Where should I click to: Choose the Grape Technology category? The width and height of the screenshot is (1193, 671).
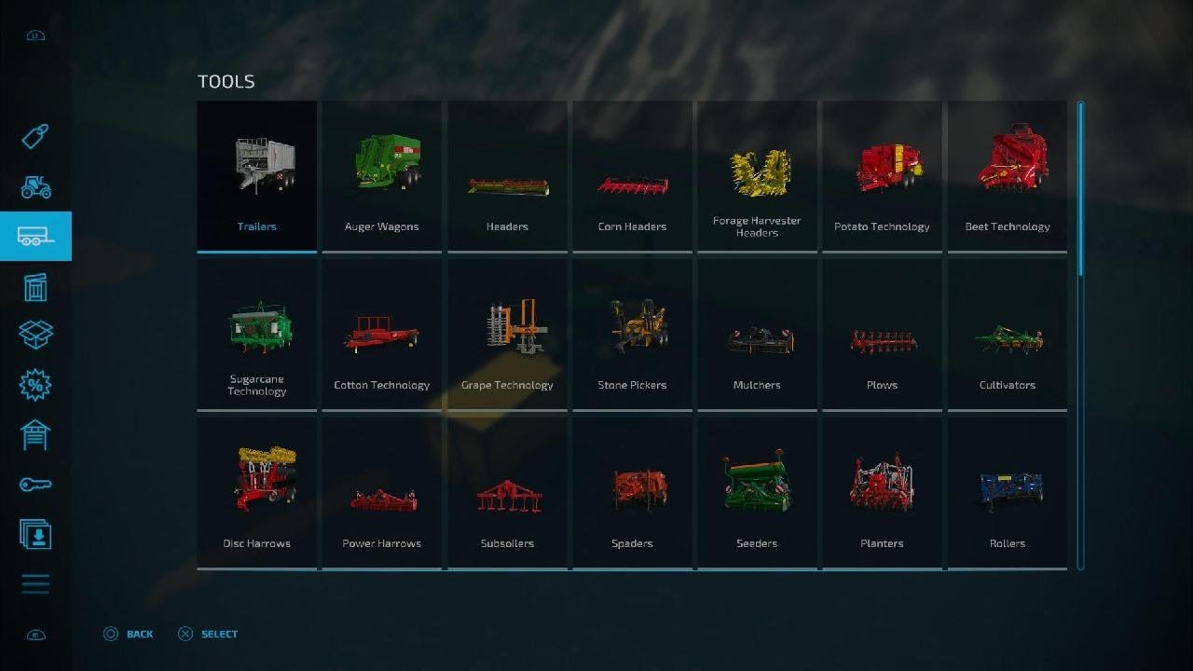coord(507,335)
